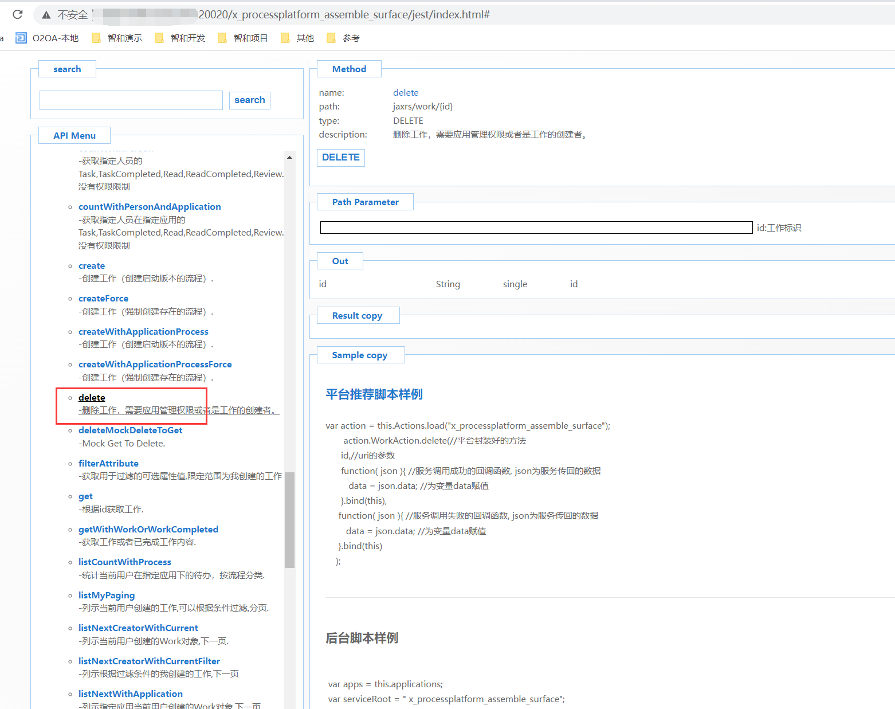
Task: Select the delete entry in API Menu
Action: click(x=92, y=397)
